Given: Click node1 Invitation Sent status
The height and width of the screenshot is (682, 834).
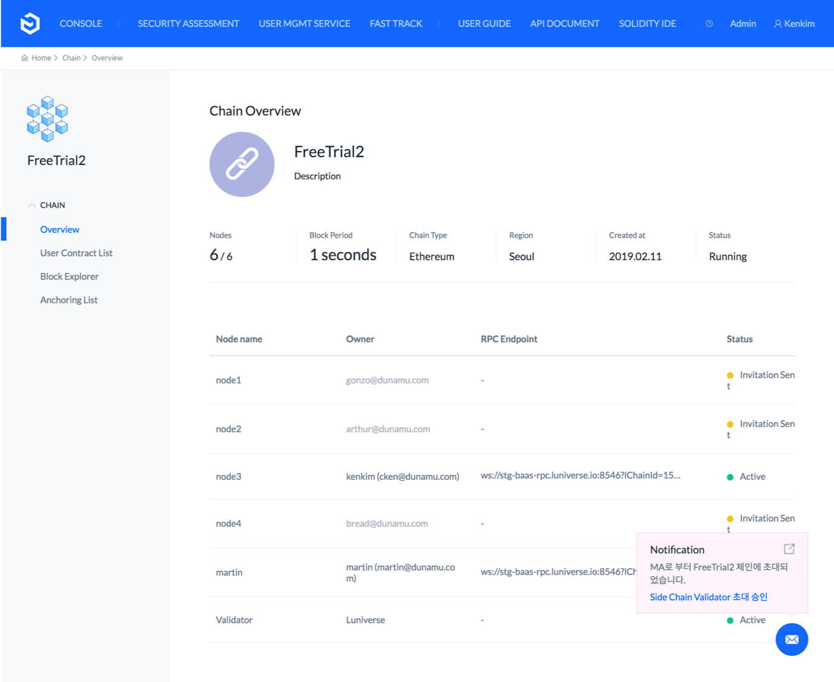Looking at the screenshot, I should (x=761, y=381).
